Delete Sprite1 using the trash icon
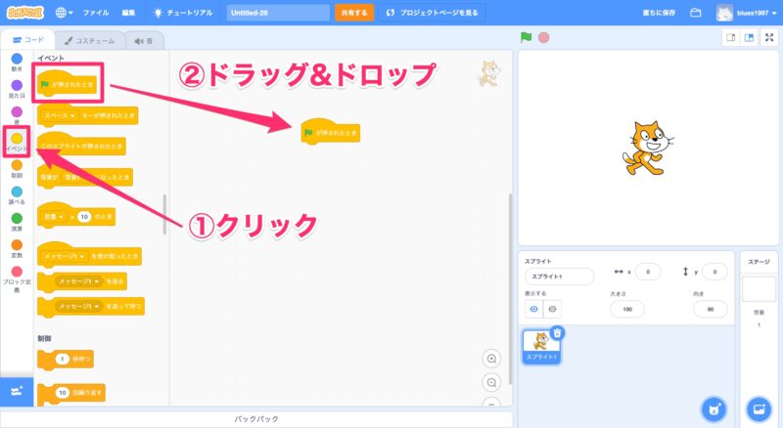Screen dimensions: 783x428 pos(557,332)
